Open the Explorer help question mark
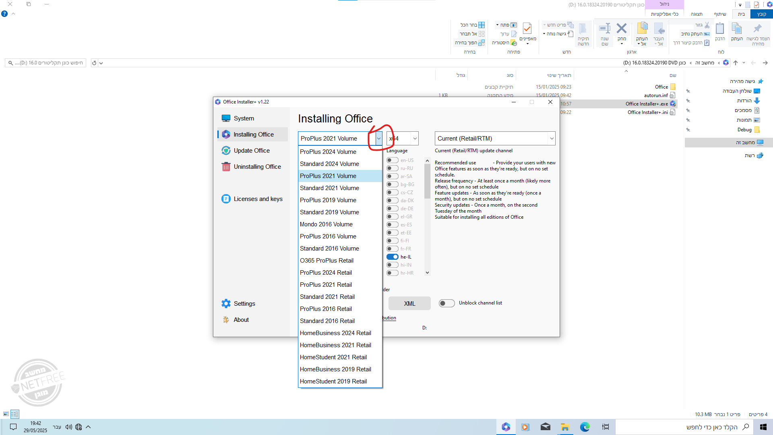 (x=4, y=14)
